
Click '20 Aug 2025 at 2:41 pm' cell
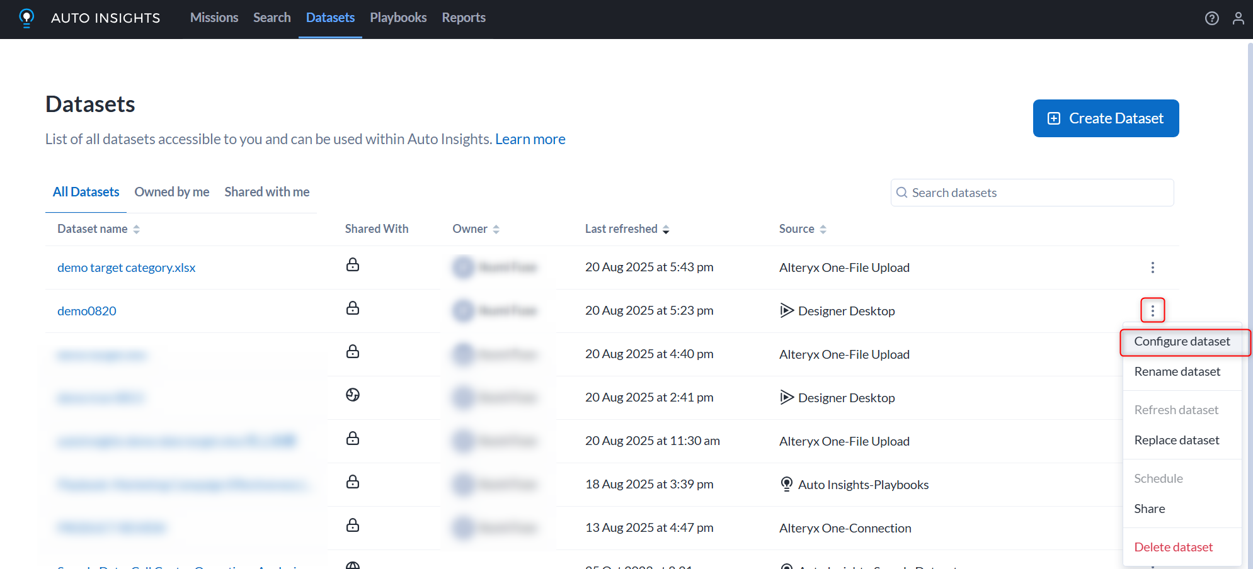pyautogui.click(x=649, y=397)
